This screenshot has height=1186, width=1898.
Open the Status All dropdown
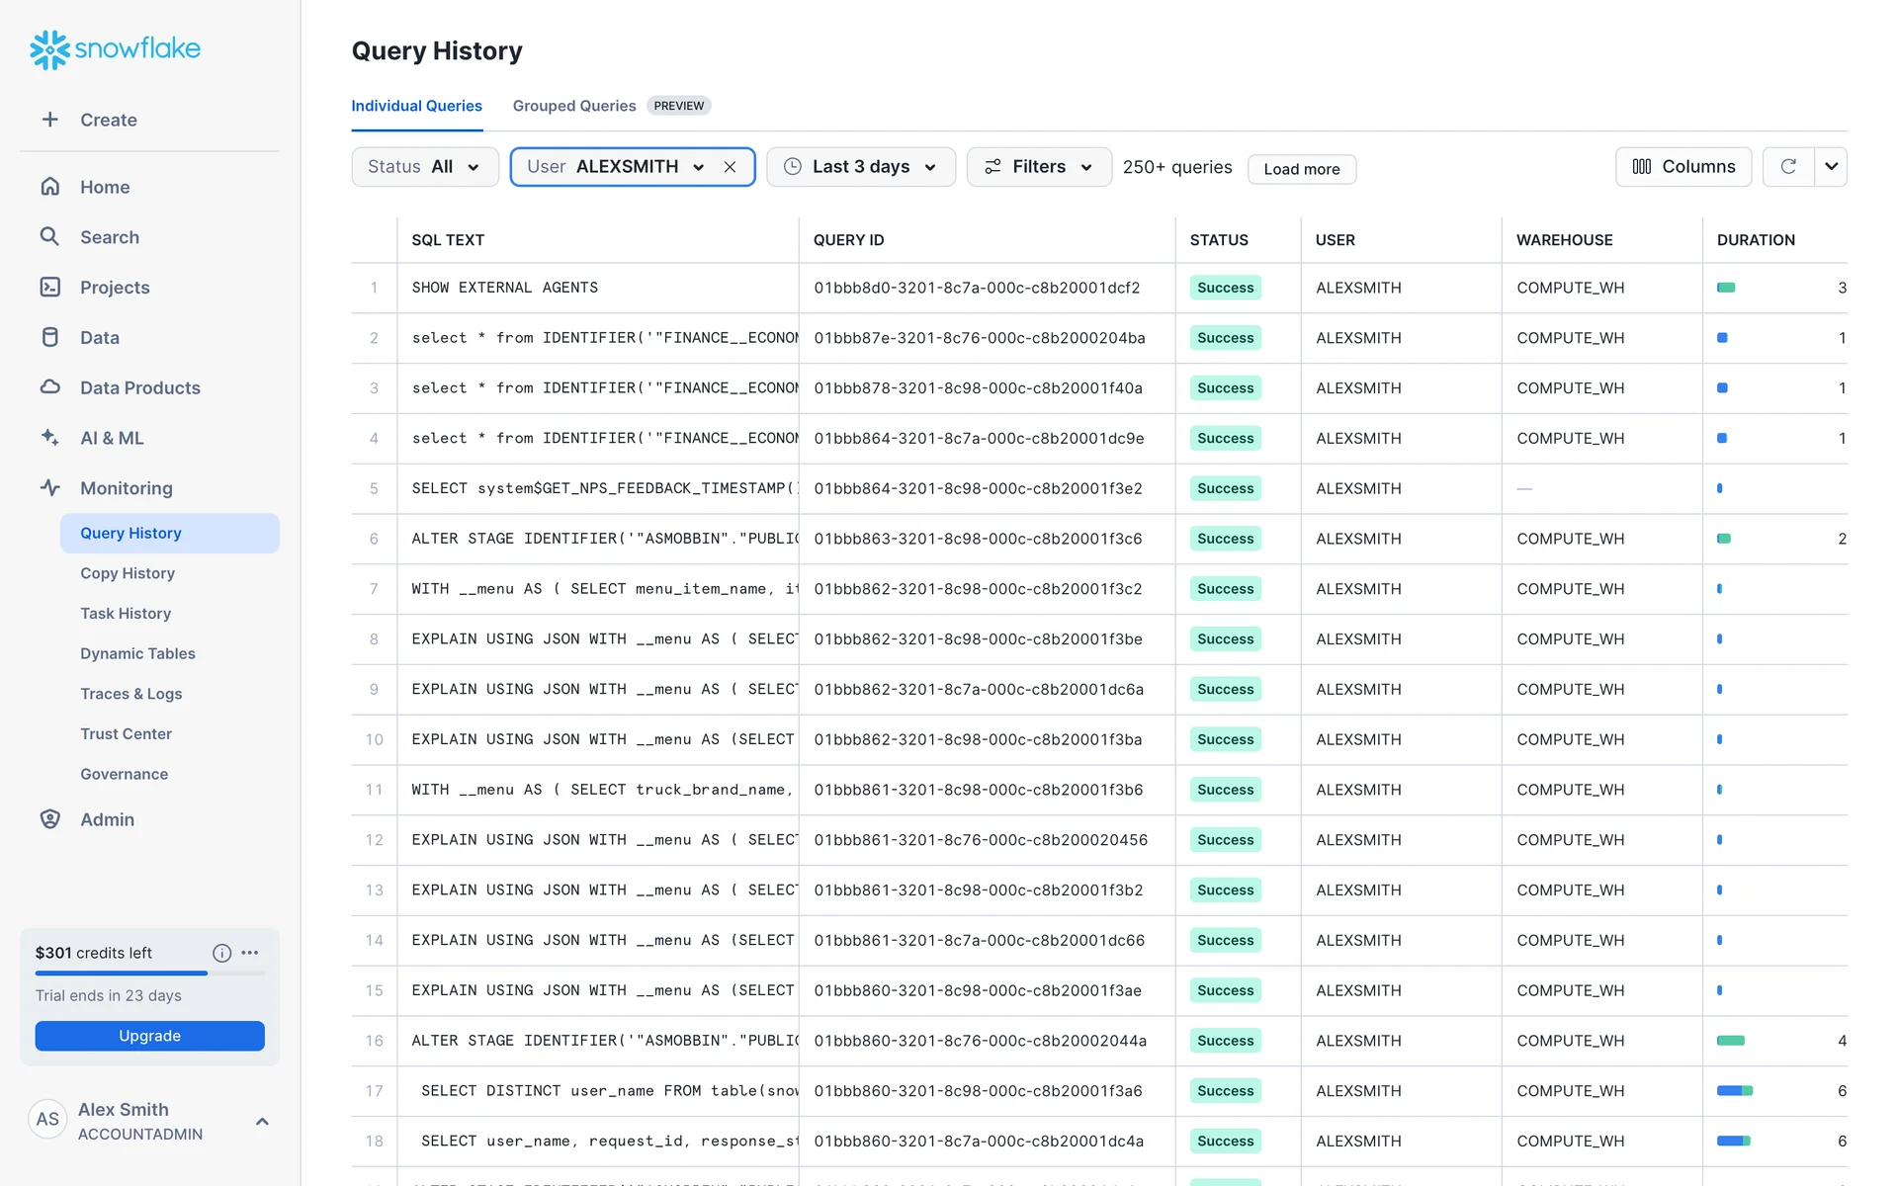pos(424,167)
